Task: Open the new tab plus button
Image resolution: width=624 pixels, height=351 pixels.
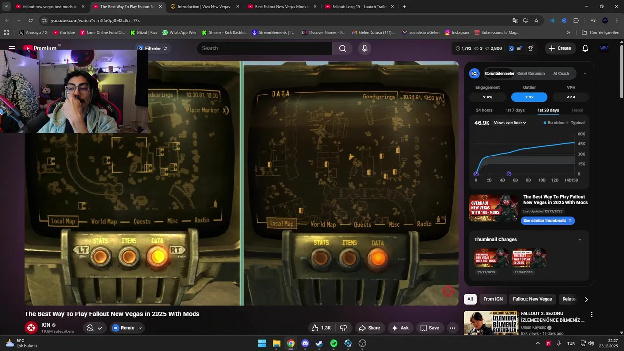Action: (404, 7)
